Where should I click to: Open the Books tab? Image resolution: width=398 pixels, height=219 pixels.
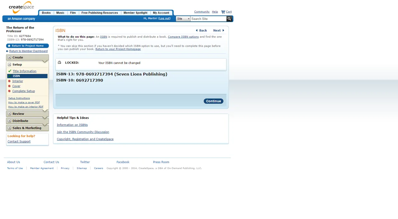[46, 13]
